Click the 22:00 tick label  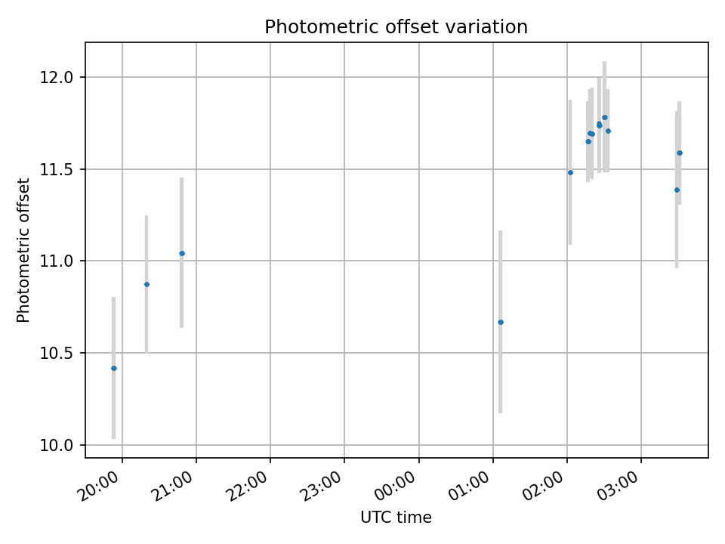click(x=248, y=486)
